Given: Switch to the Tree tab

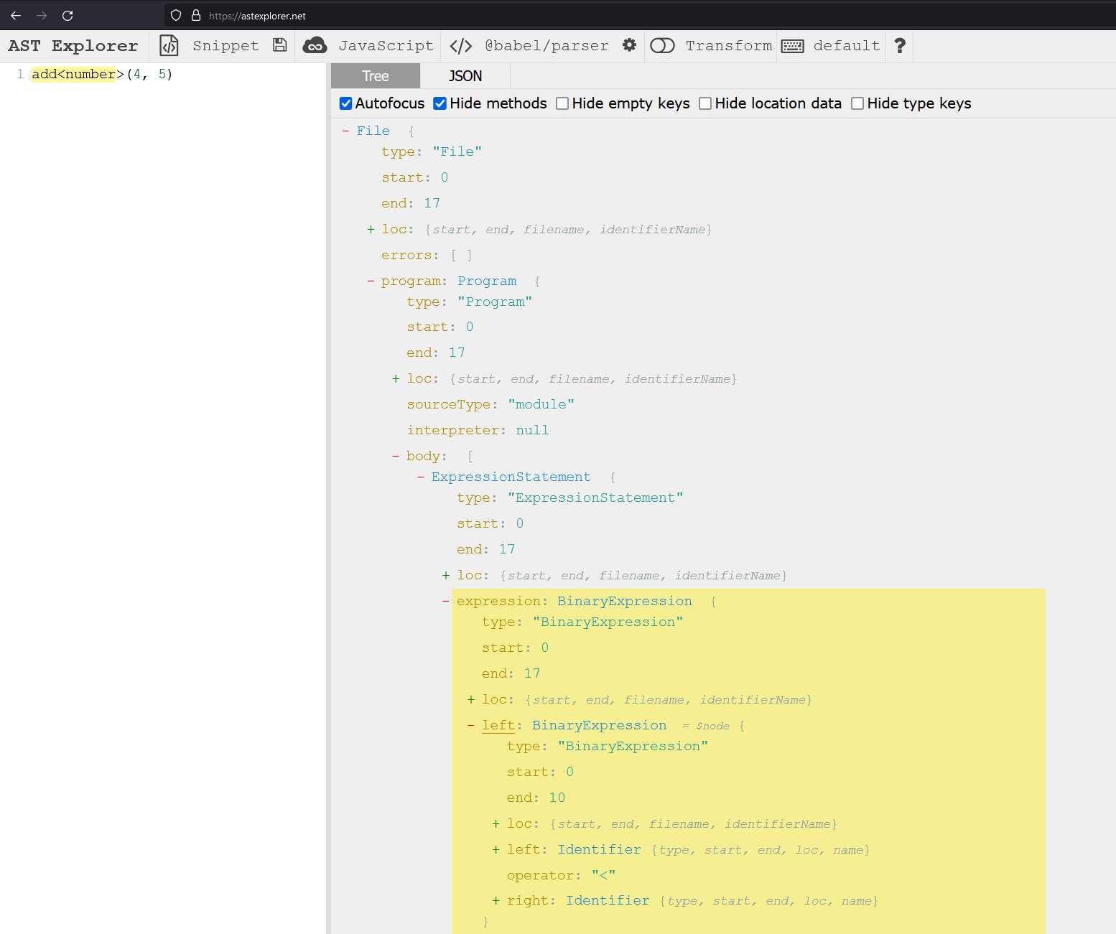Looking at the screenshot, I should (376, 76).
